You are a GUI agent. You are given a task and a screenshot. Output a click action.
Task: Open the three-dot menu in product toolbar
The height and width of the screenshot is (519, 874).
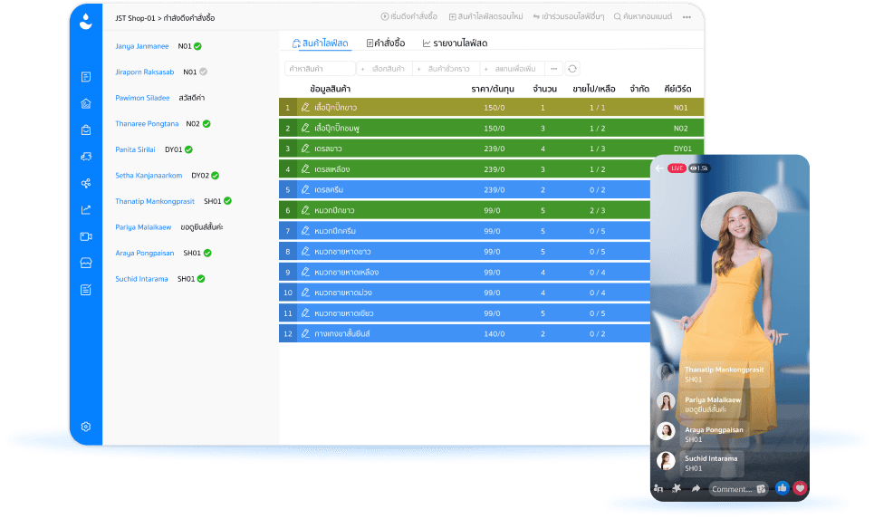[553, 69]
